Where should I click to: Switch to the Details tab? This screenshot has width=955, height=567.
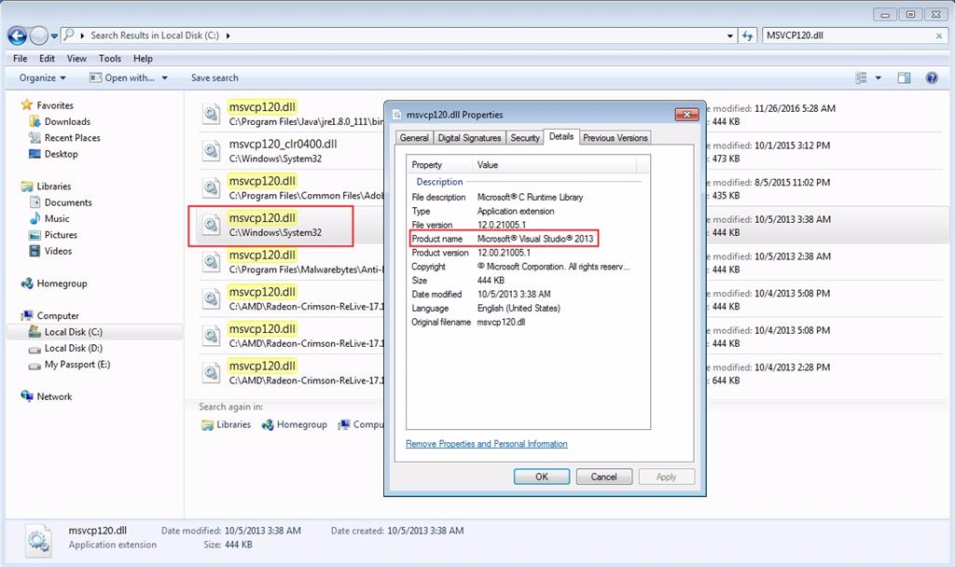pyautogui.click(x=561, y=137)
